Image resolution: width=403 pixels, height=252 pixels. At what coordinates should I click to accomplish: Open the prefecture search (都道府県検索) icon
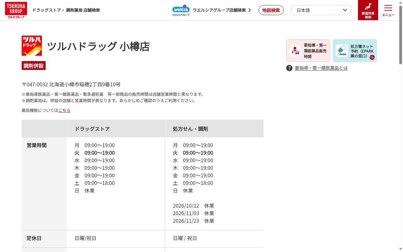[368, 10]
